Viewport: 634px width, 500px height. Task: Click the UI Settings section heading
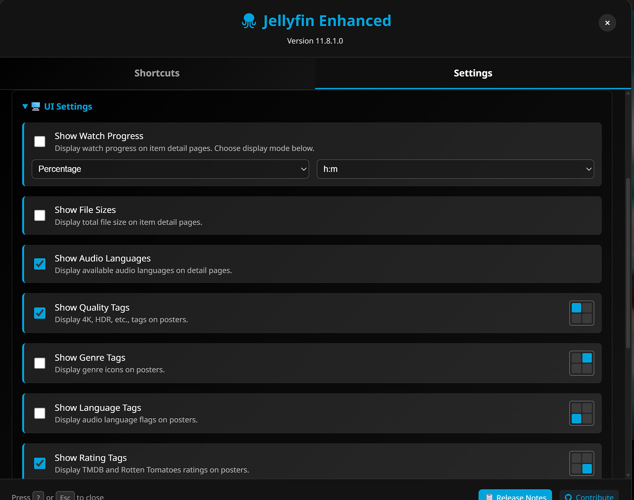click(68, 107)
